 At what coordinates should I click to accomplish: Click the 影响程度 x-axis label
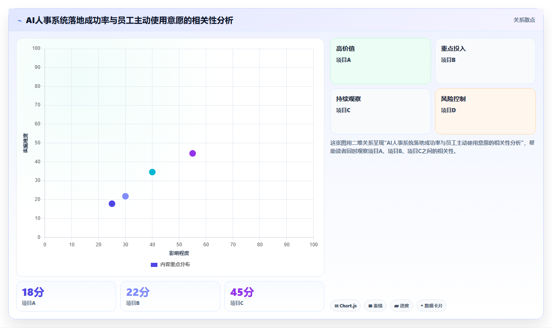pyautogui.click(x=179, y=253)
